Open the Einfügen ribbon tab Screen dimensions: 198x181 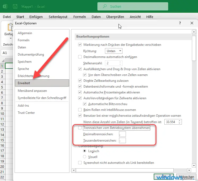[36, 17]
